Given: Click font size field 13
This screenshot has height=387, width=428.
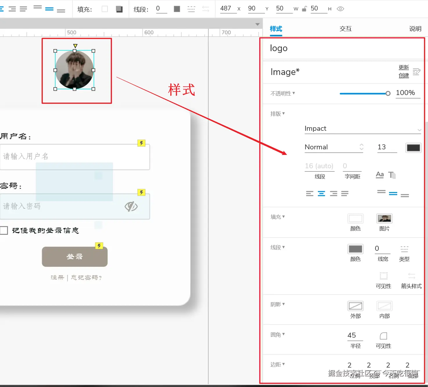Looking at the screenshot, I should (387, 147).
